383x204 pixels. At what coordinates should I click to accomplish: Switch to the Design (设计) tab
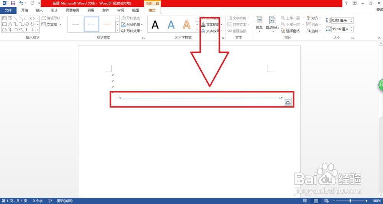click(x=54, y=10)
